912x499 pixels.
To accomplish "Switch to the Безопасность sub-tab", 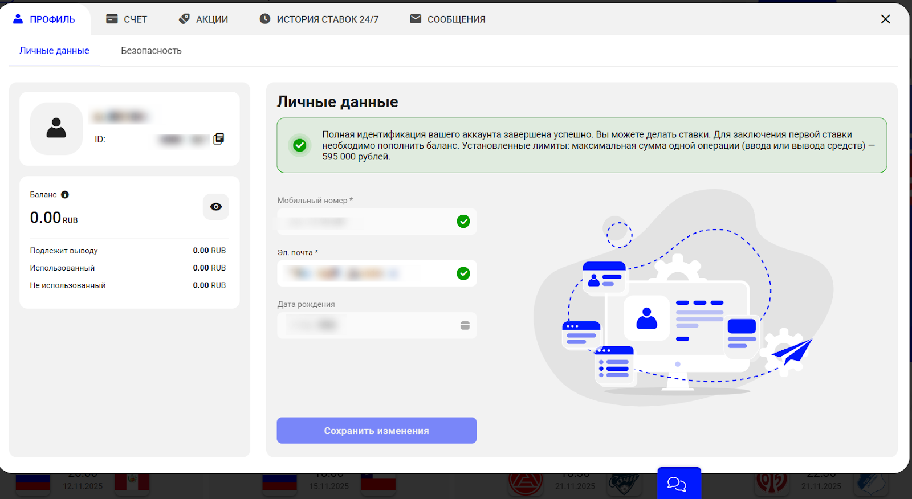I will coord(151,51).
